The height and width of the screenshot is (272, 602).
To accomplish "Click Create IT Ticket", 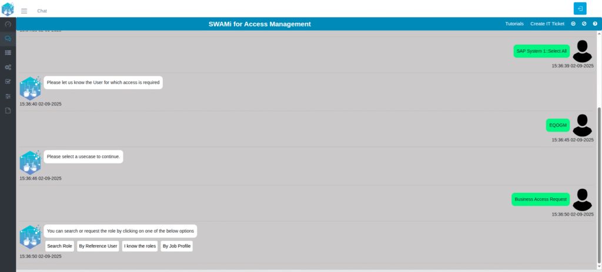I will tap(547, 24).
